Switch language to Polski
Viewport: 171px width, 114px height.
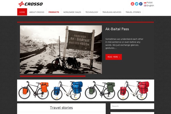(150, 3)
